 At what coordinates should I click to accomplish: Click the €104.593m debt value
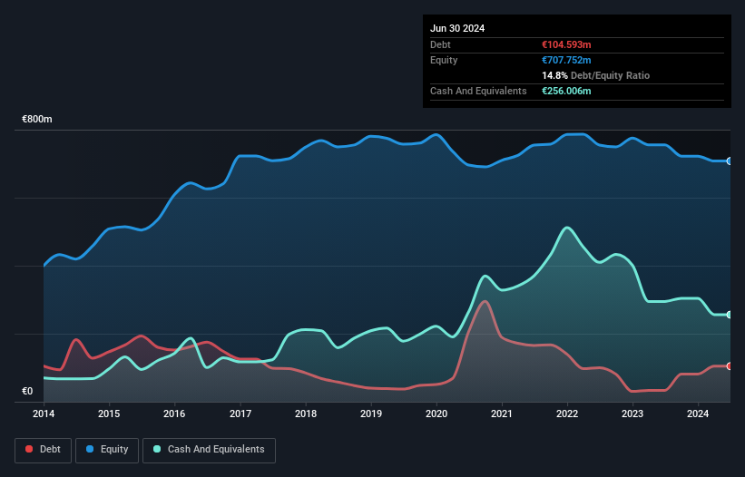coord(566,44)
